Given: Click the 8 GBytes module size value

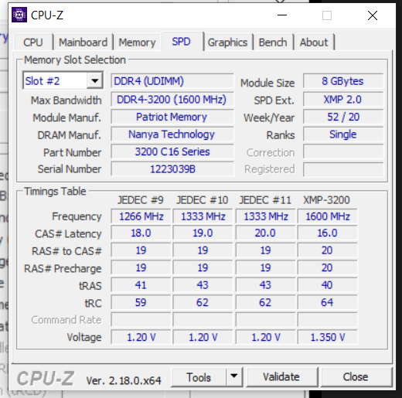Looking at the screenshot, I should (x=343, y=81).
